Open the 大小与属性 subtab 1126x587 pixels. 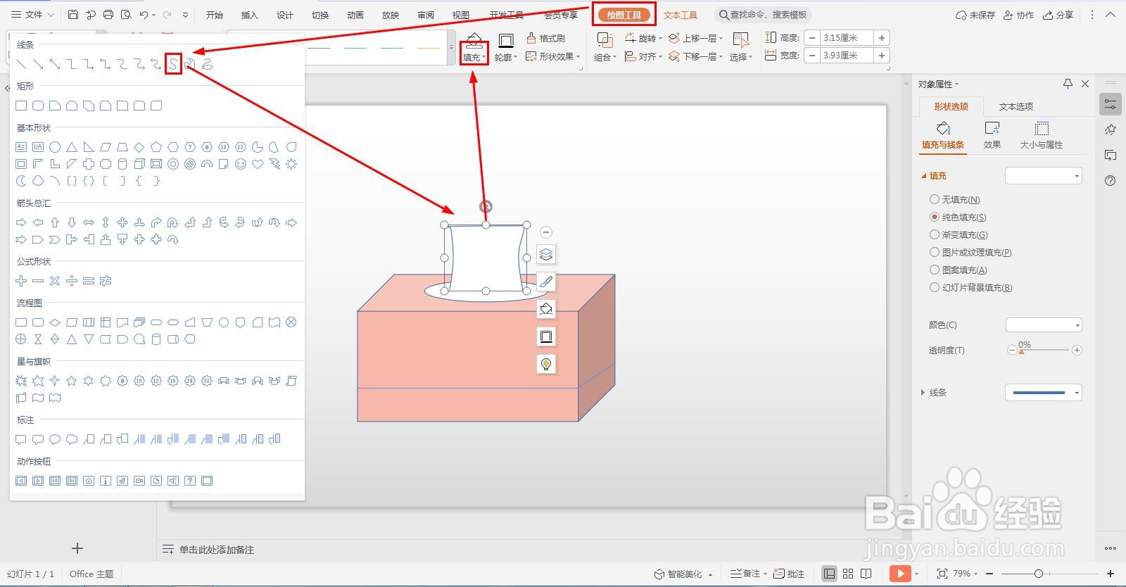tap(1042, 135)
